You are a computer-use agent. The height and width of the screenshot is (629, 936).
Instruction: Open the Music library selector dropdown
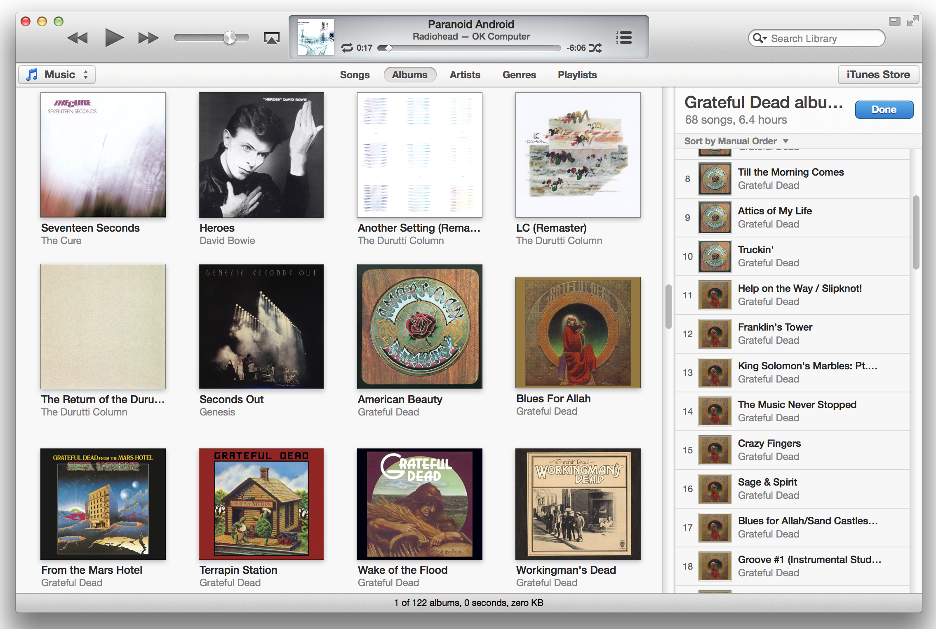[x=57, y=75]
